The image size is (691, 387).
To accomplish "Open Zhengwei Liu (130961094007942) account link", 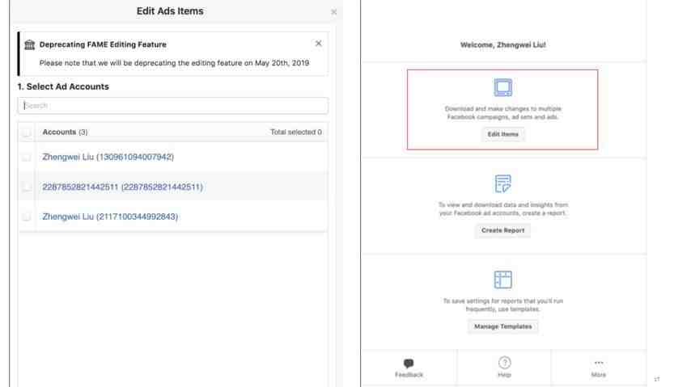I will 108,158.
